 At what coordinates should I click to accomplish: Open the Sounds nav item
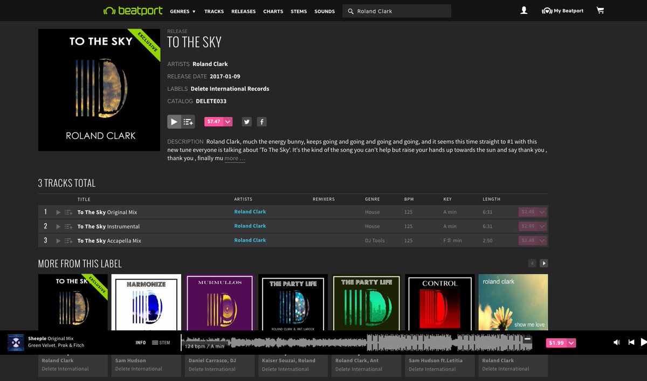coord(325,11)
